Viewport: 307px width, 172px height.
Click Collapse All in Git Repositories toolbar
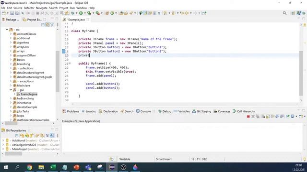pyautogui.click(x=17, y=136)
